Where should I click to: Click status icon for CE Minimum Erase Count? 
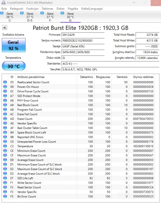click(x=5, y=151)
